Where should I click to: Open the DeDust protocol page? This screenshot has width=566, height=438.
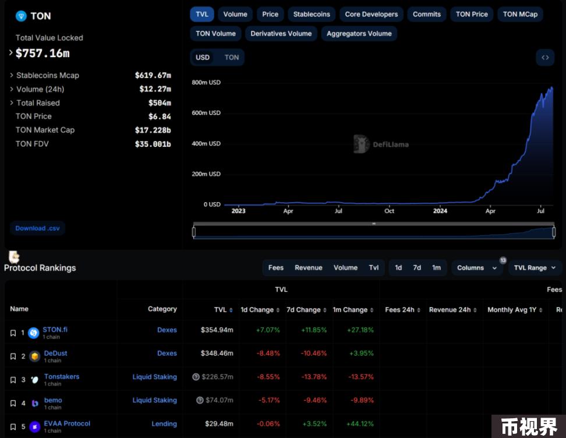(x=55, y=353)
